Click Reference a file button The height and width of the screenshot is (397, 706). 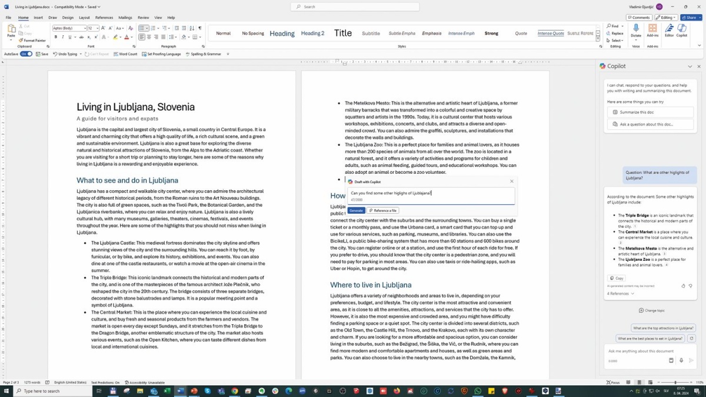383,210
